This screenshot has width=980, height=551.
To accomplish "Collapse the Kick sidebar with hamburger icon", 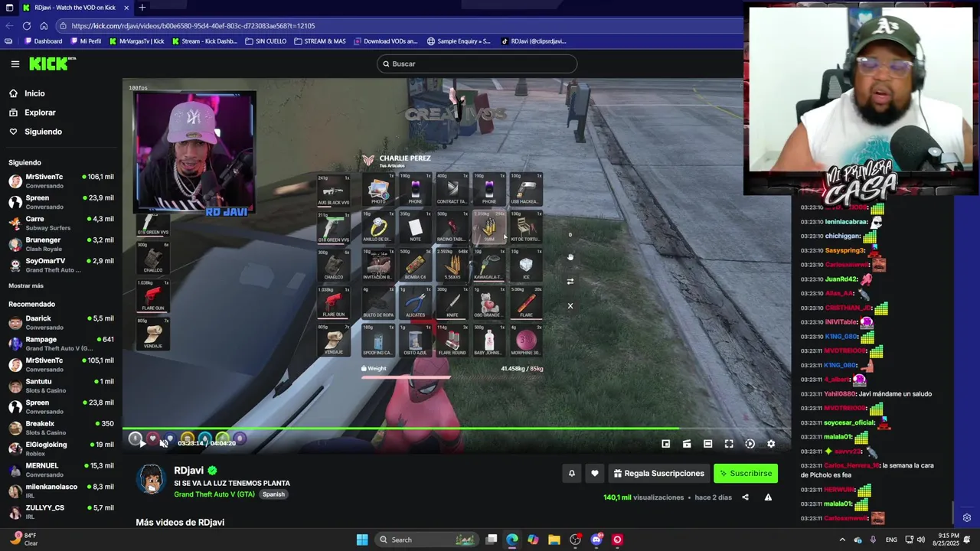I will point(15,64).
